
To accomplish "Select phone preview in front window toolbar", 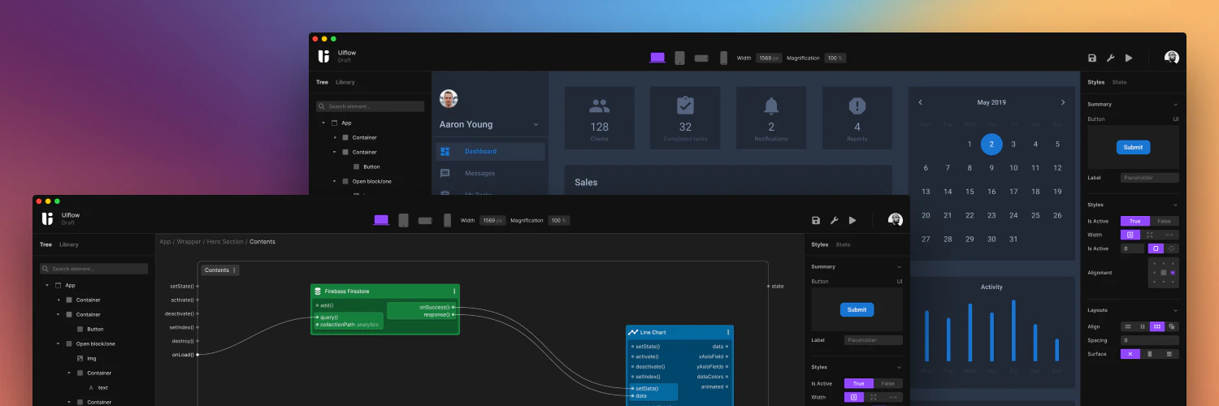I will point(447,220).
